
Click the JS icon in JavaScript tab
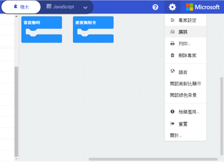tap(49, 6)
